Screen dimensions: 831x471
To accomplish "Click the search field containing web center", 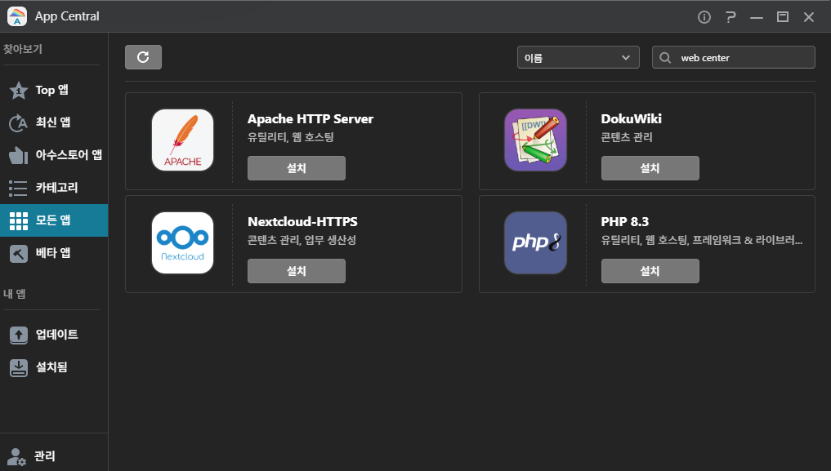I will coord(734,57).
